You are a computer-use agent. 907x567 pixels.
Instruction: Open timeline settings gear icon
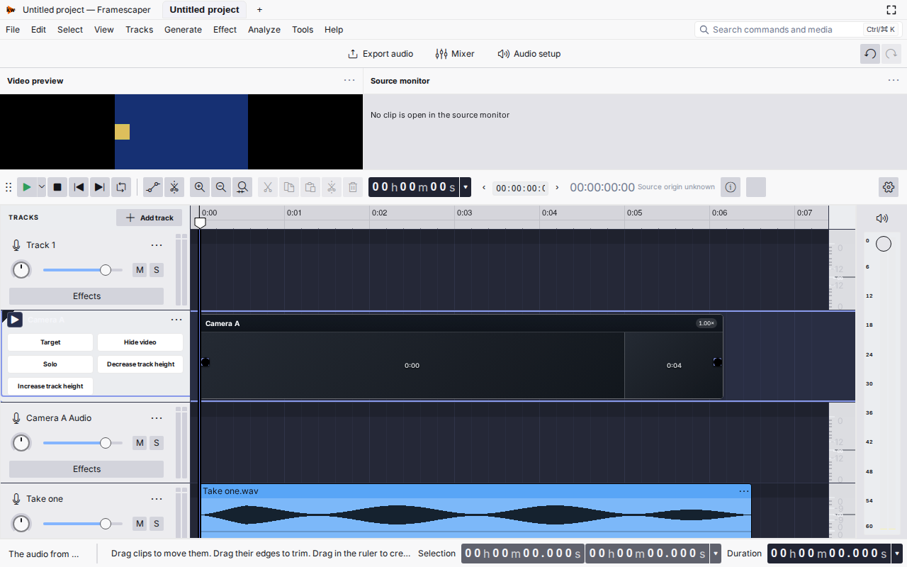[x=889, y=187]
